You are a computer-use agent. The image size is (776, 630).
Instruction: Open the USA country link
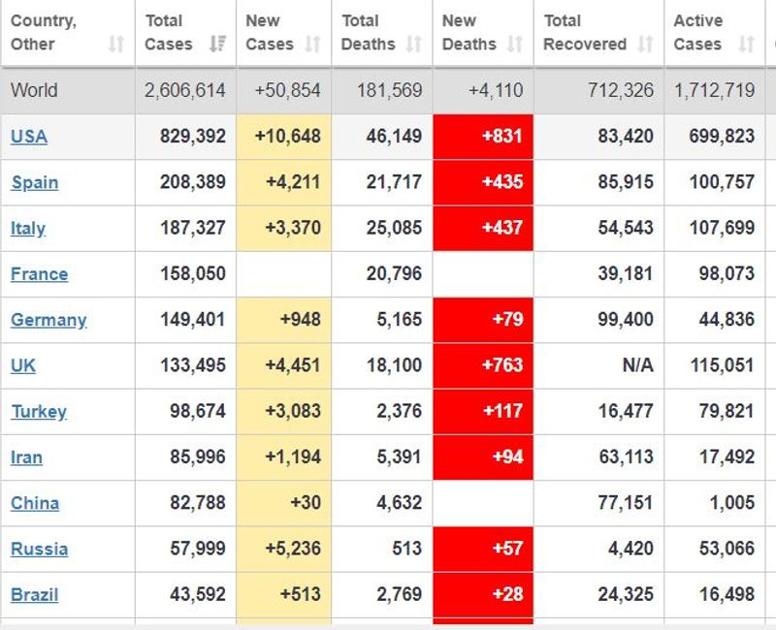coord(29,137)
